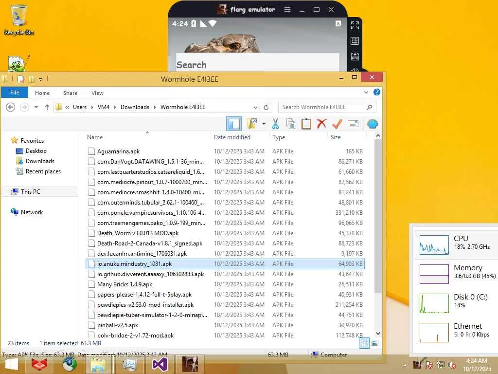Click the Forward navigation arrow

[24, 107]
